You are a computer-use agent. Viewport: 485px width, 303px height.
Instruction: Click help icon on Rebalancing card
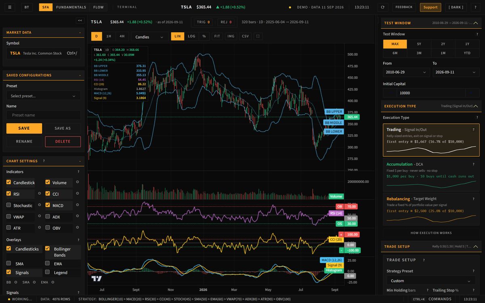(474, 199)
